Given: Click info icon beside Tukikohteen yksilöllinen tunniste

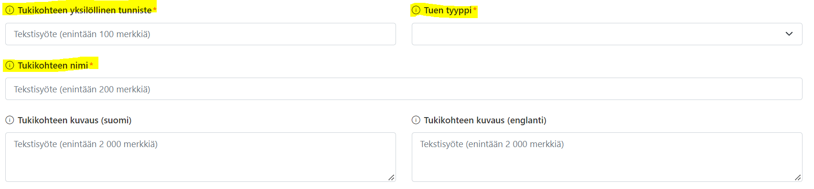Looking at the screenshot, I should click(10, 10).
